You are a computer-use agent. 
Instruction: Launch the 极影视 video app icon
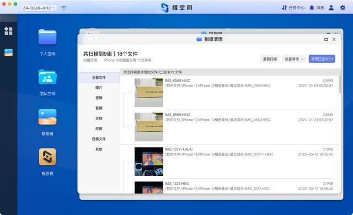[47, 157]
